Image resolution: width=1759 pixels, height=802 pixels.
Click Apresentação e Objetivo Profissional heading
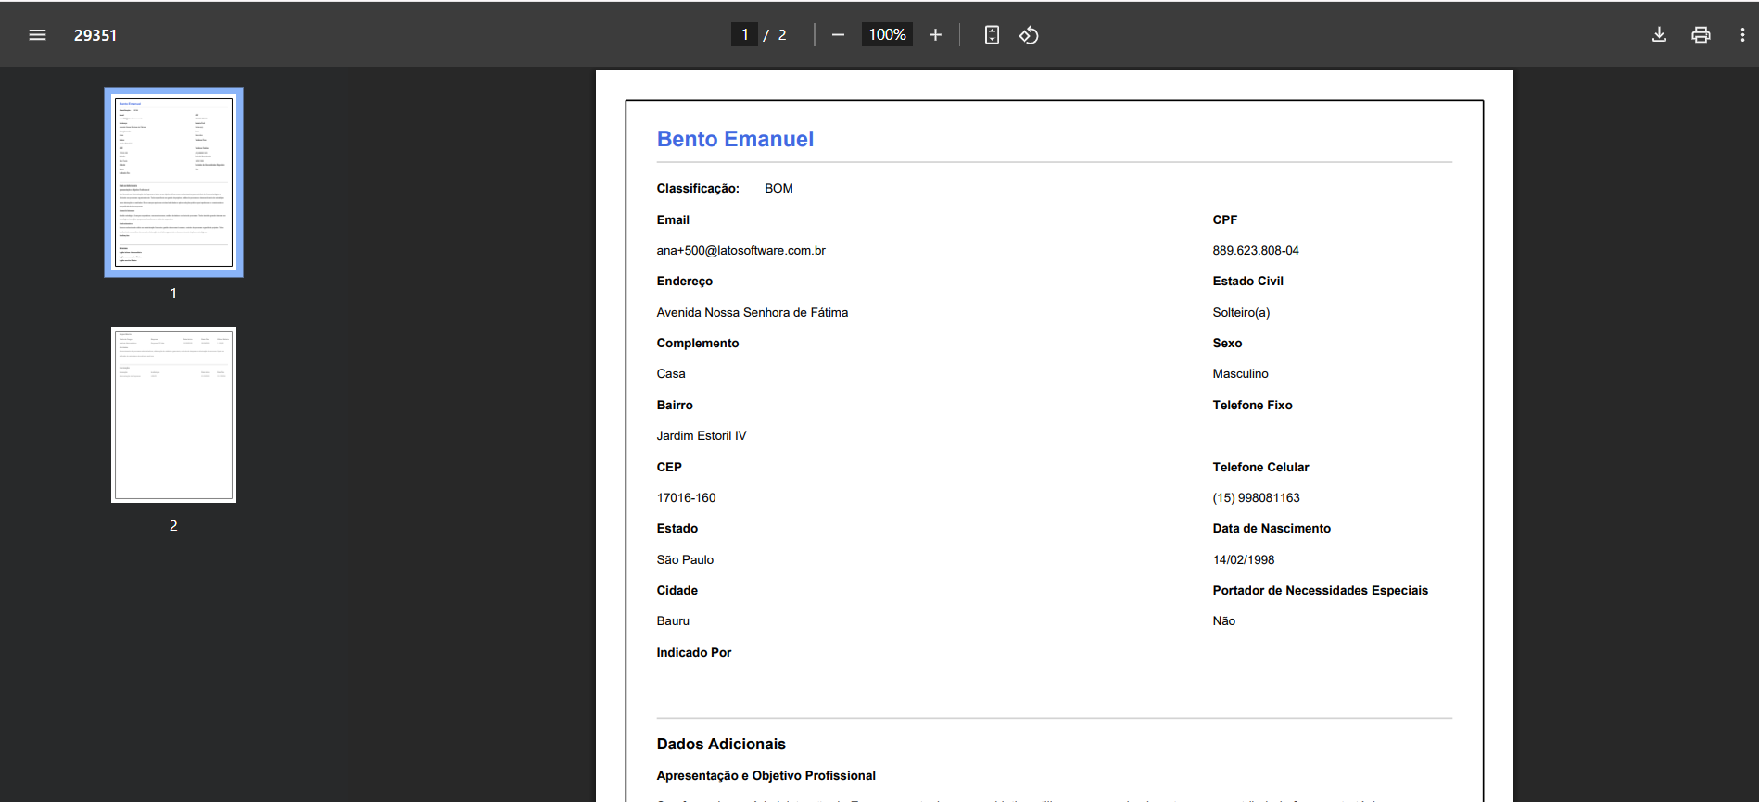[x=766, y=775]
